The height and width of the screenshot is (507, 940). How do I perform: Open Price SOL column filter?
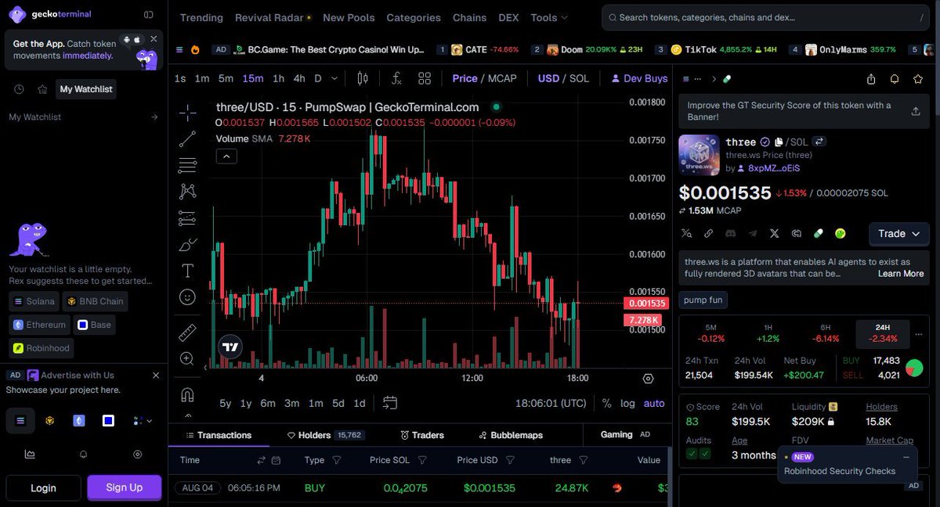click(x=422, y=460)
